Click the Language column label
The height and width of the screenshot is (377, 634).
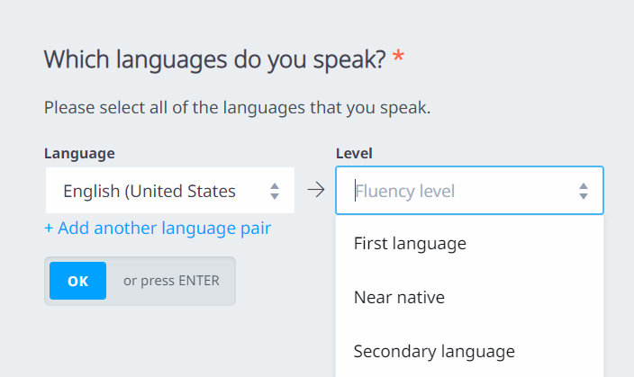click(x=79, y=153)
